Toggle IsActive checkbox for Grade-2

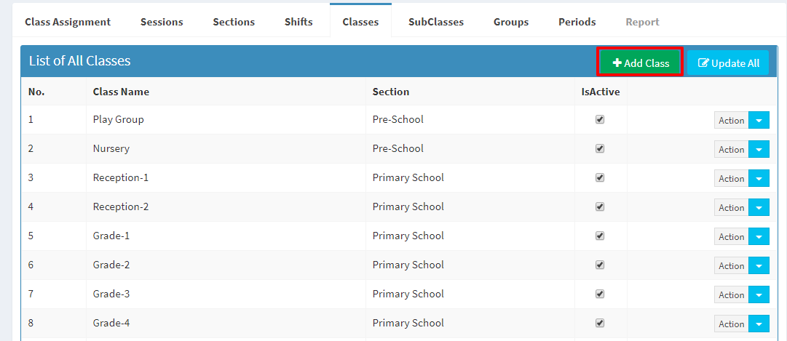[x=600, y=265]
